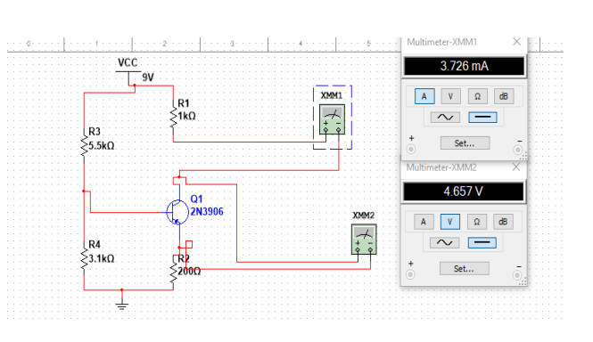Open Set... dialog in Multimeter-XMM2
The width and height of the screenshot is (593, 342).
pos(465,269)
